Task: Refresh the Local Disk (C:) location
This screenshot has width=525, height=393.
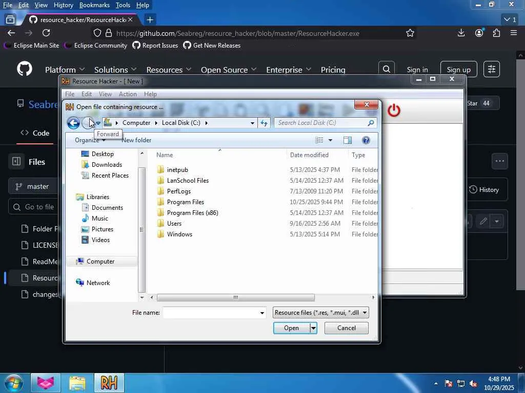Action: 264,123
